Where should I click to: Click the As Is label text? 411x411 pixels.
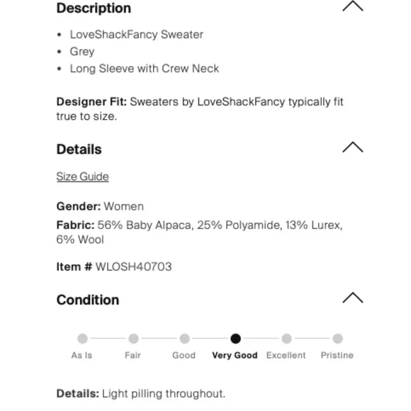click(81, 355)
